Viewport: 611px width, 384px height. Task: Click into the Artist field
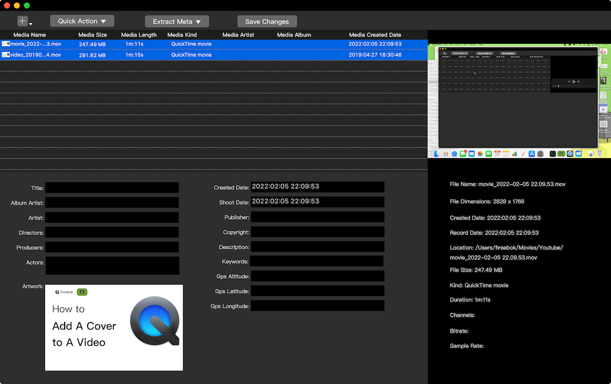[x=112, y=217]
